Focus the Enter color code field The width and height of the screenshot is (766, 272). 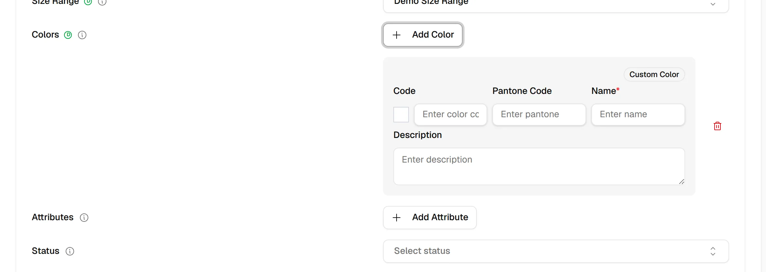click(451, 115)
